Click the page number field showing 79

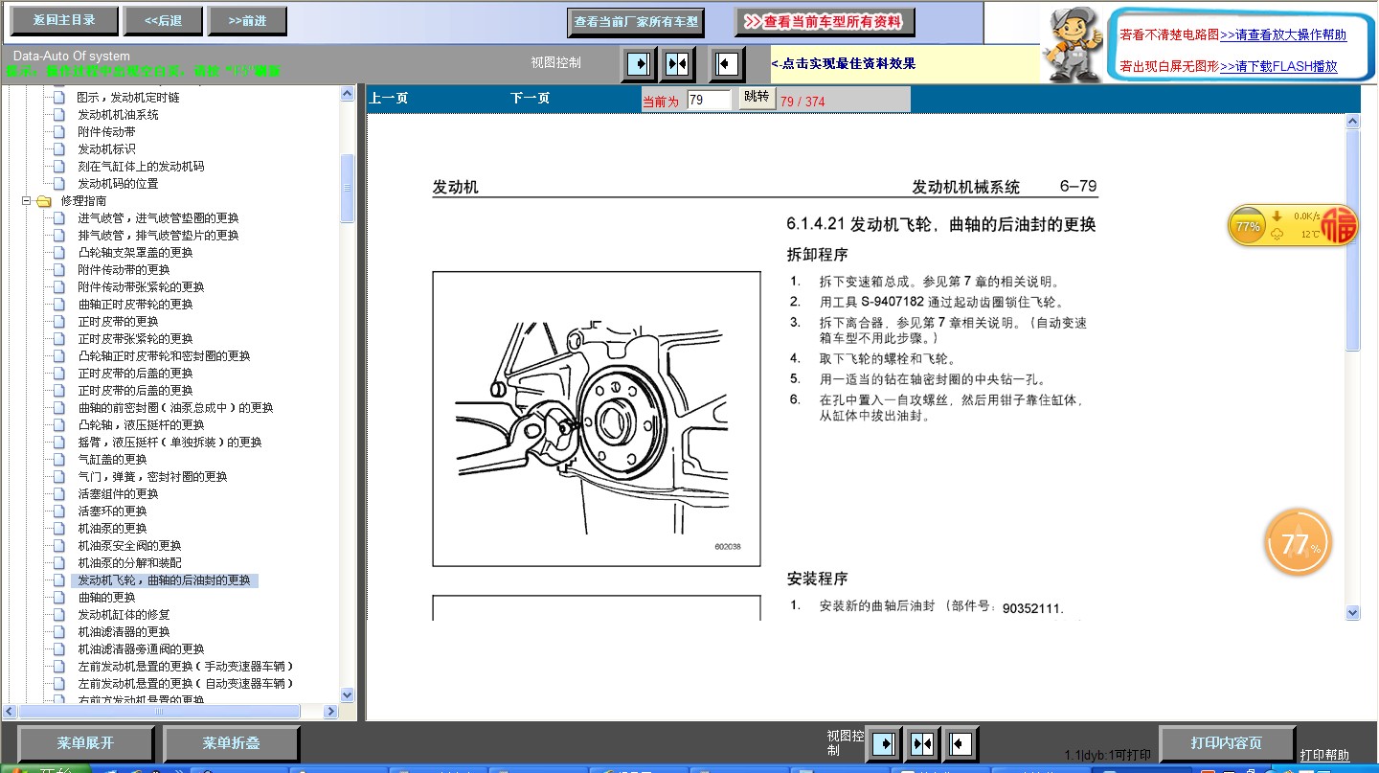click(x=709, y=100)
